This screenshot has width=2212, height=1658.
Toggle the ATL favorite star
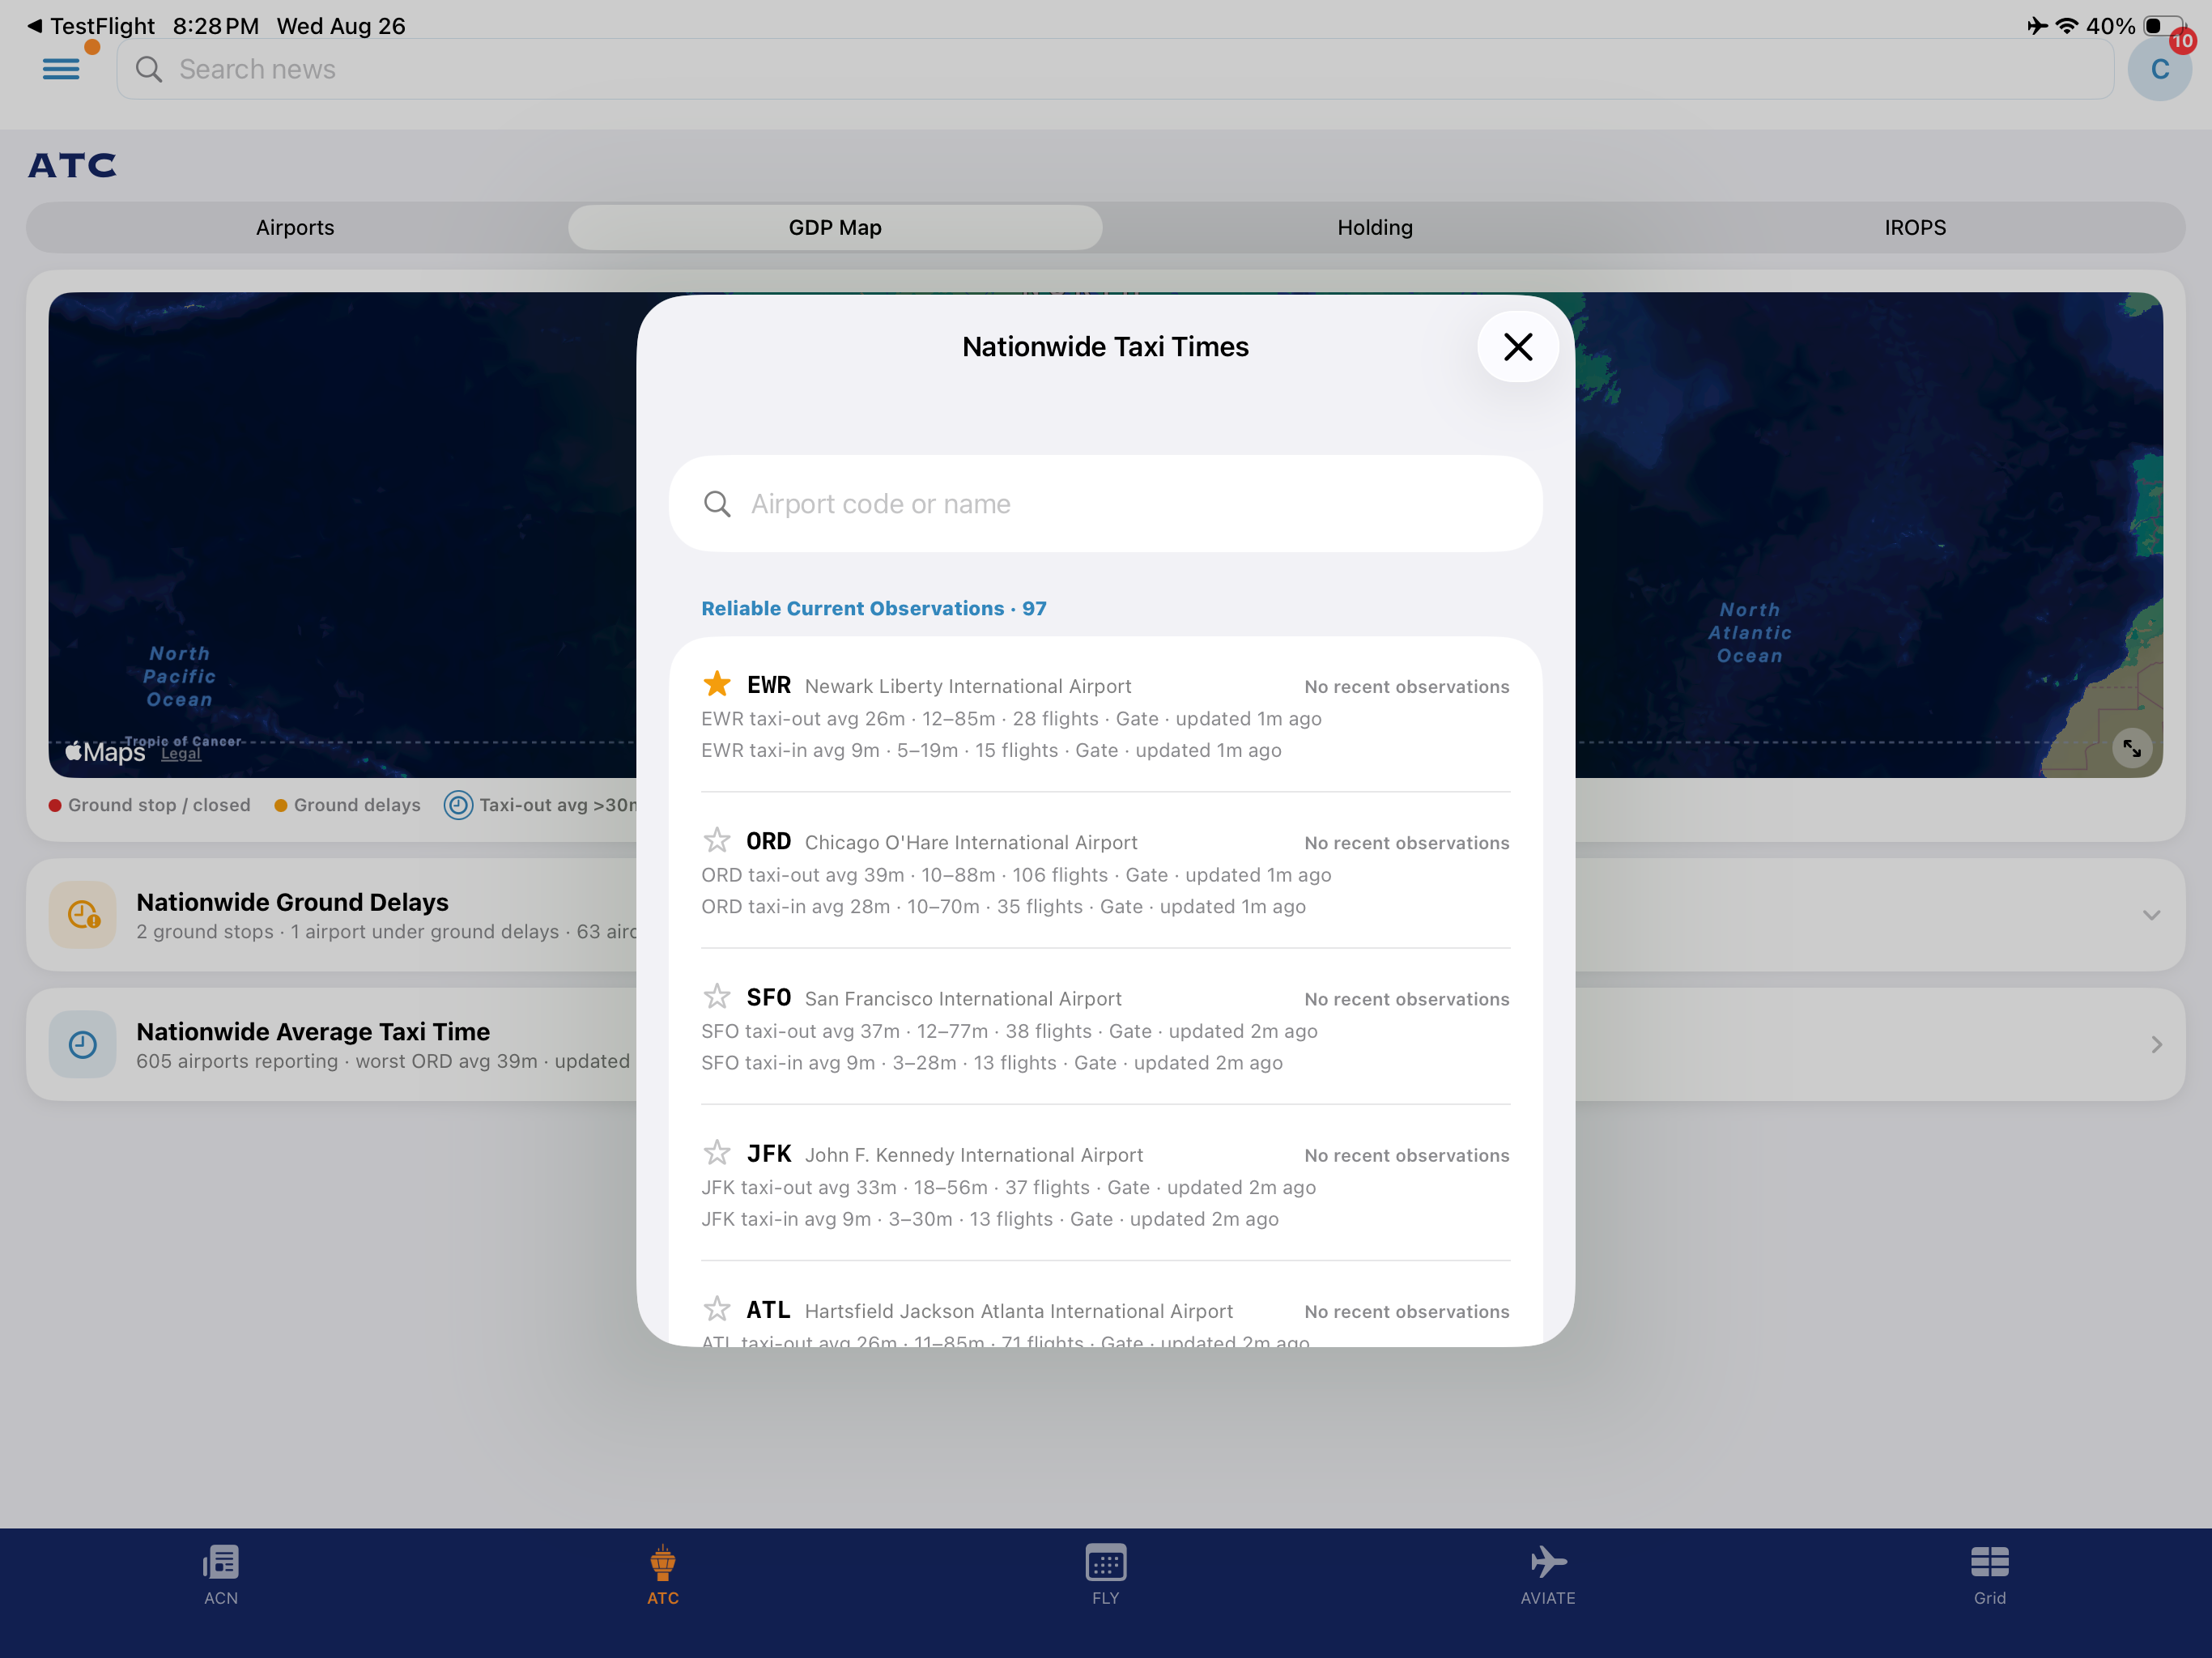(717, 1309)
